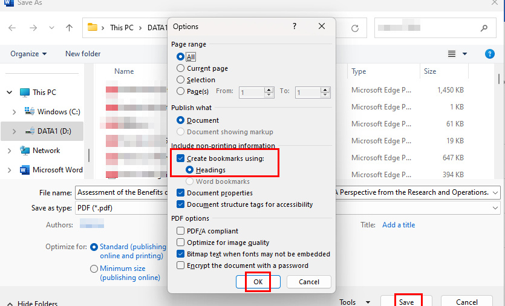Screen dimensions: 505x306
Task: Select Headings radio button
Action: (x=189, y=170)
